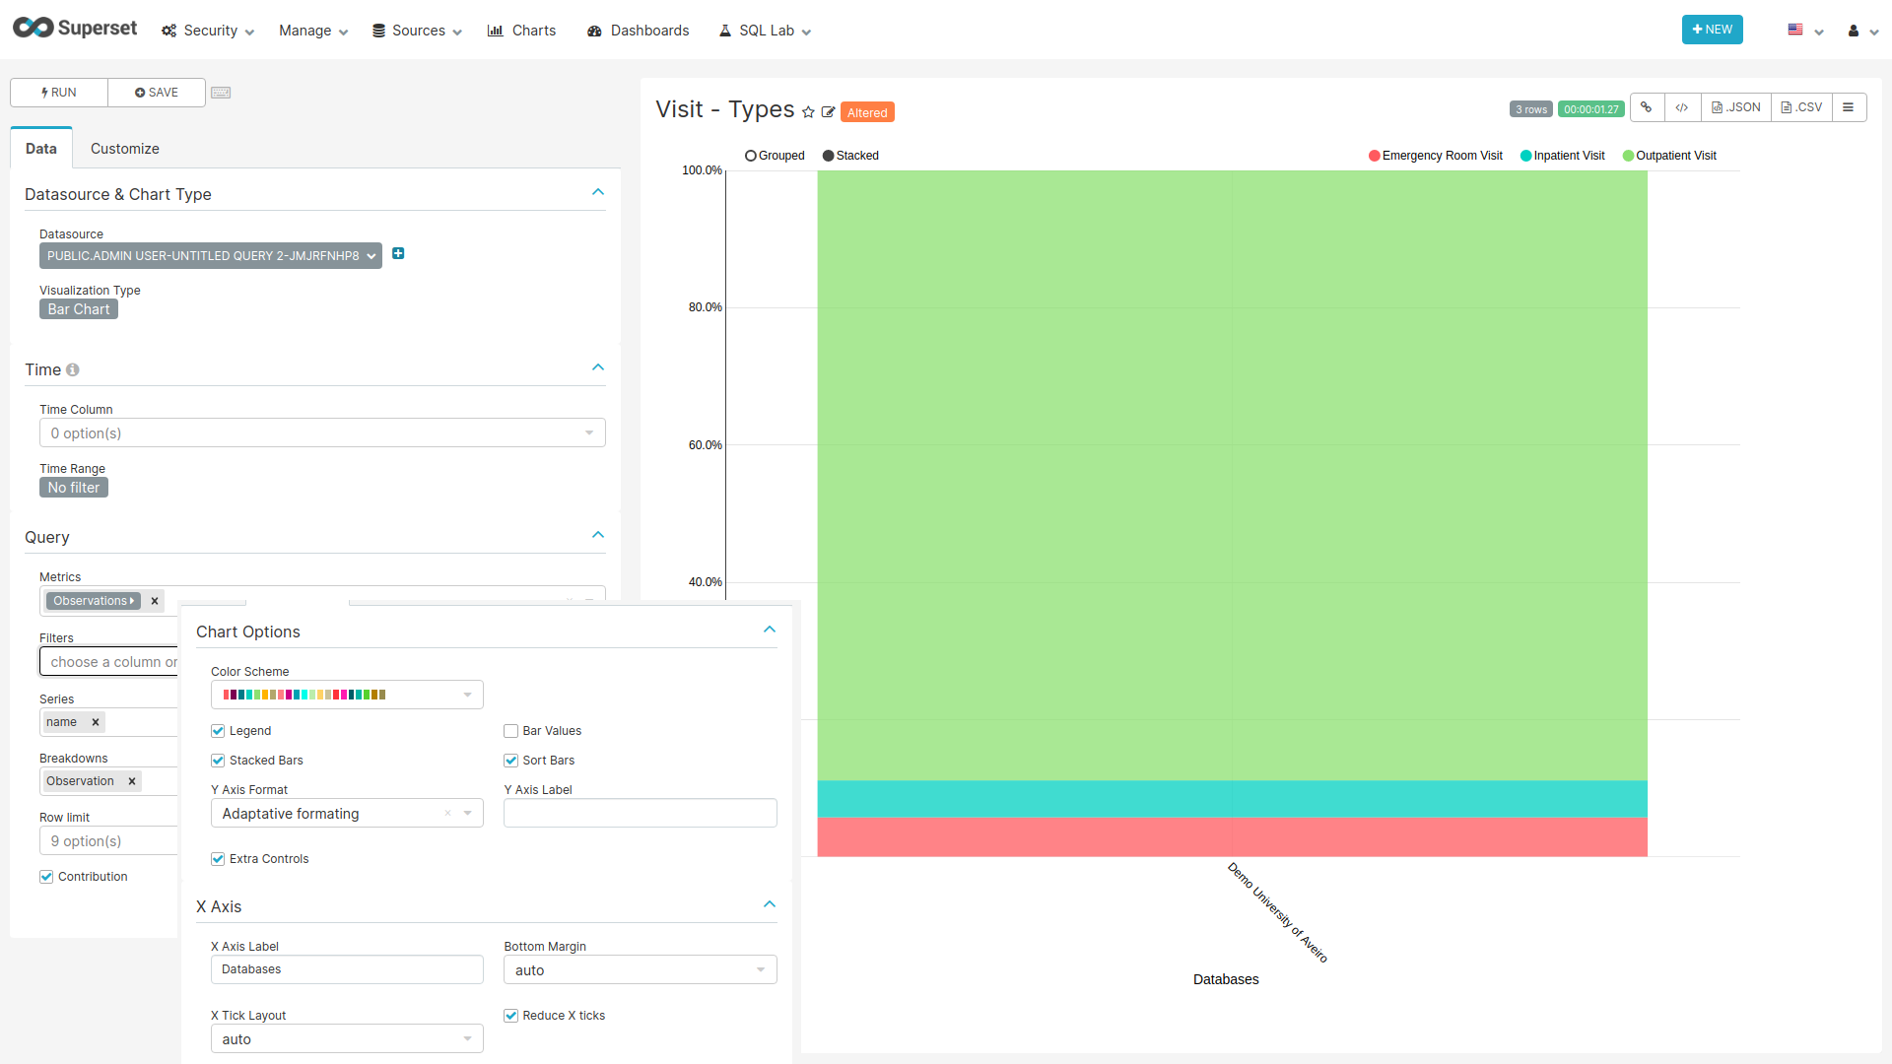Image resolution: width=1892 pixels, height=1064 pixels.
Task: Export chart as CSV
Action: 1801,107
